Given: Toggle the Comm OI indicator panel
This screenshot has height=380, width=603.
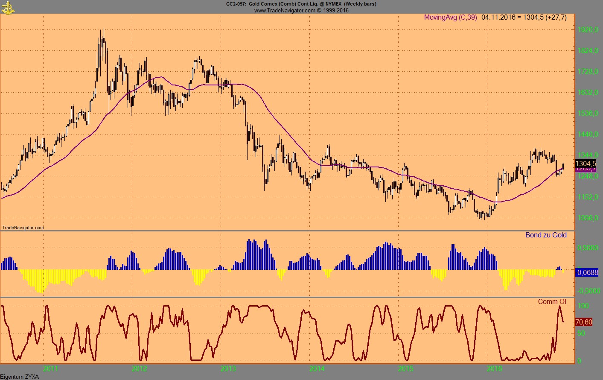Looking at the screenshot, I should (552, 301).
